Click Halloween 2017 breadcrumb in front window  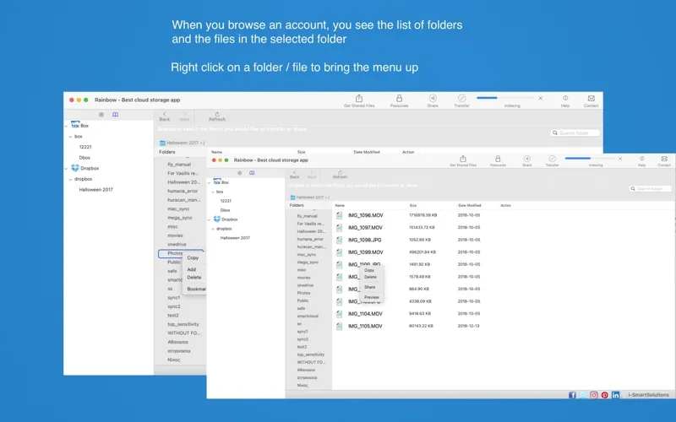pos(310,197)
